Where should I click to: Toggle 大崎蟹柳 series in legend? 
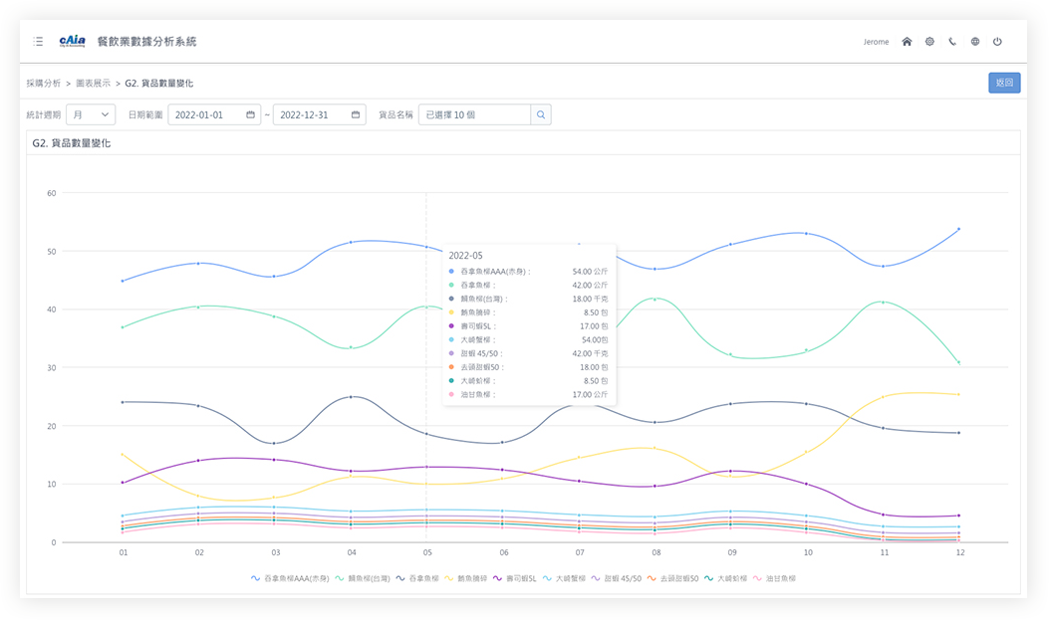coord(564,578)
